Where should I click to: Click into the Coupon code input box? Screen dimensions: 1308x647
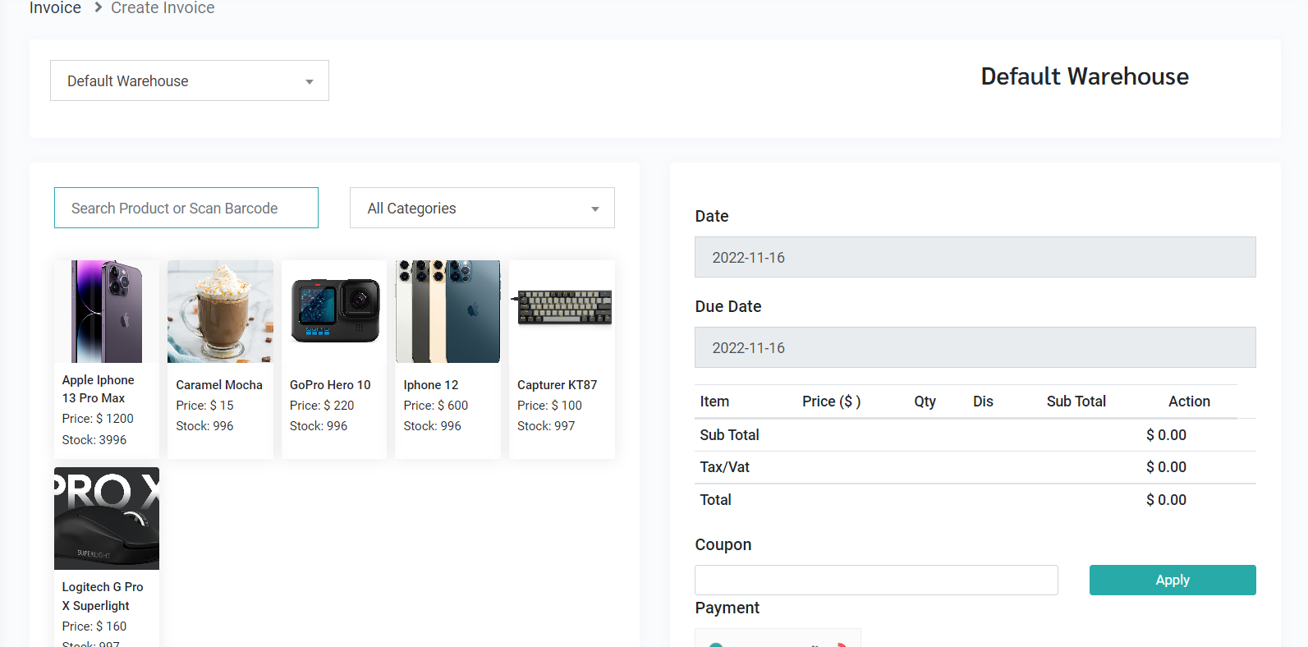coord(876,580)
